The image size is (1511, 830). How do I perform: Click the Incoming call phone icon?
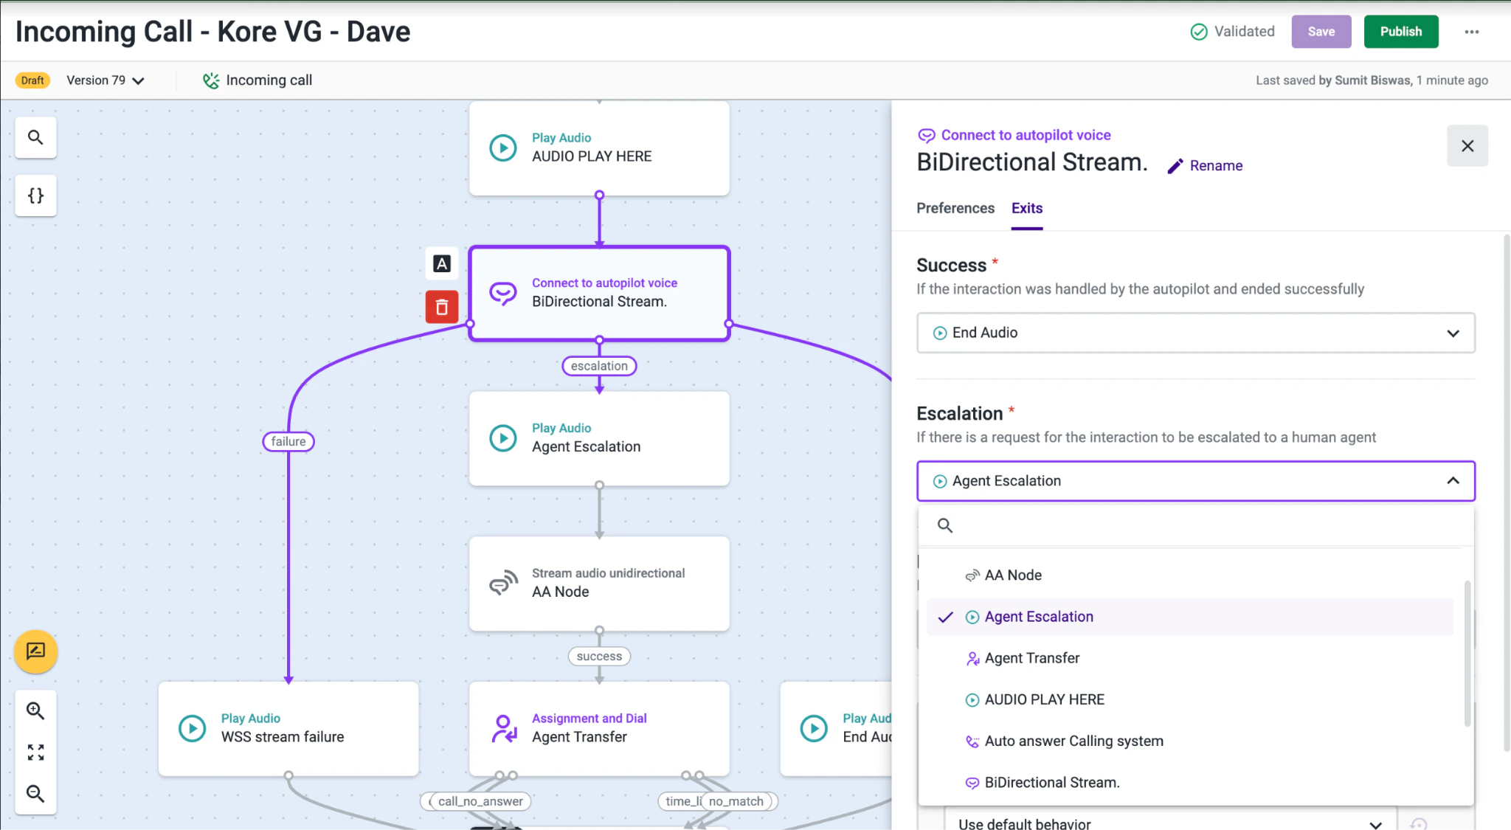(211, 80)
